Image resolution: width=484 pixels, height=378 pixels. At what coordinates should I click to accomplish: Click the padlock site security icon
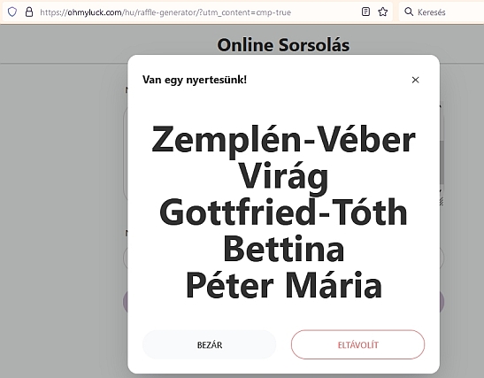point(29,12)
